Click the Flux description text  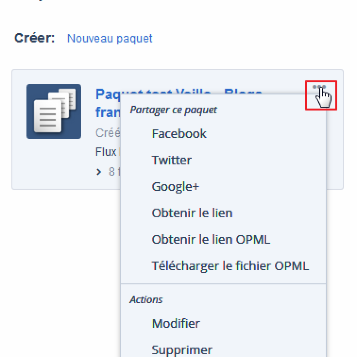[x=107, y=152]
